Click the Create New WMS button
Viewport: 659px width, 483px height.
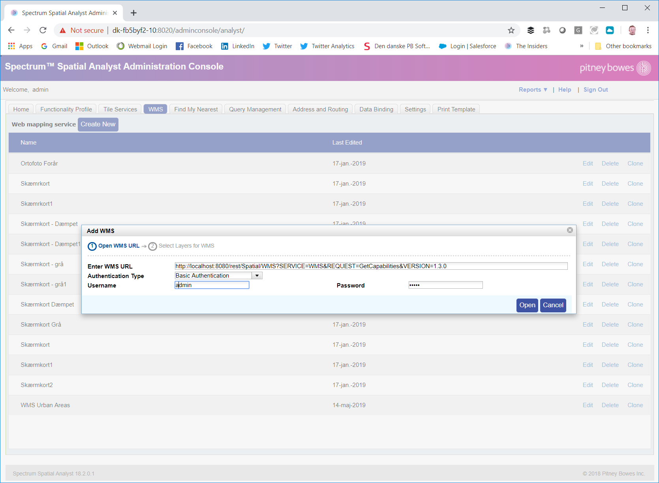click(98, 124)
